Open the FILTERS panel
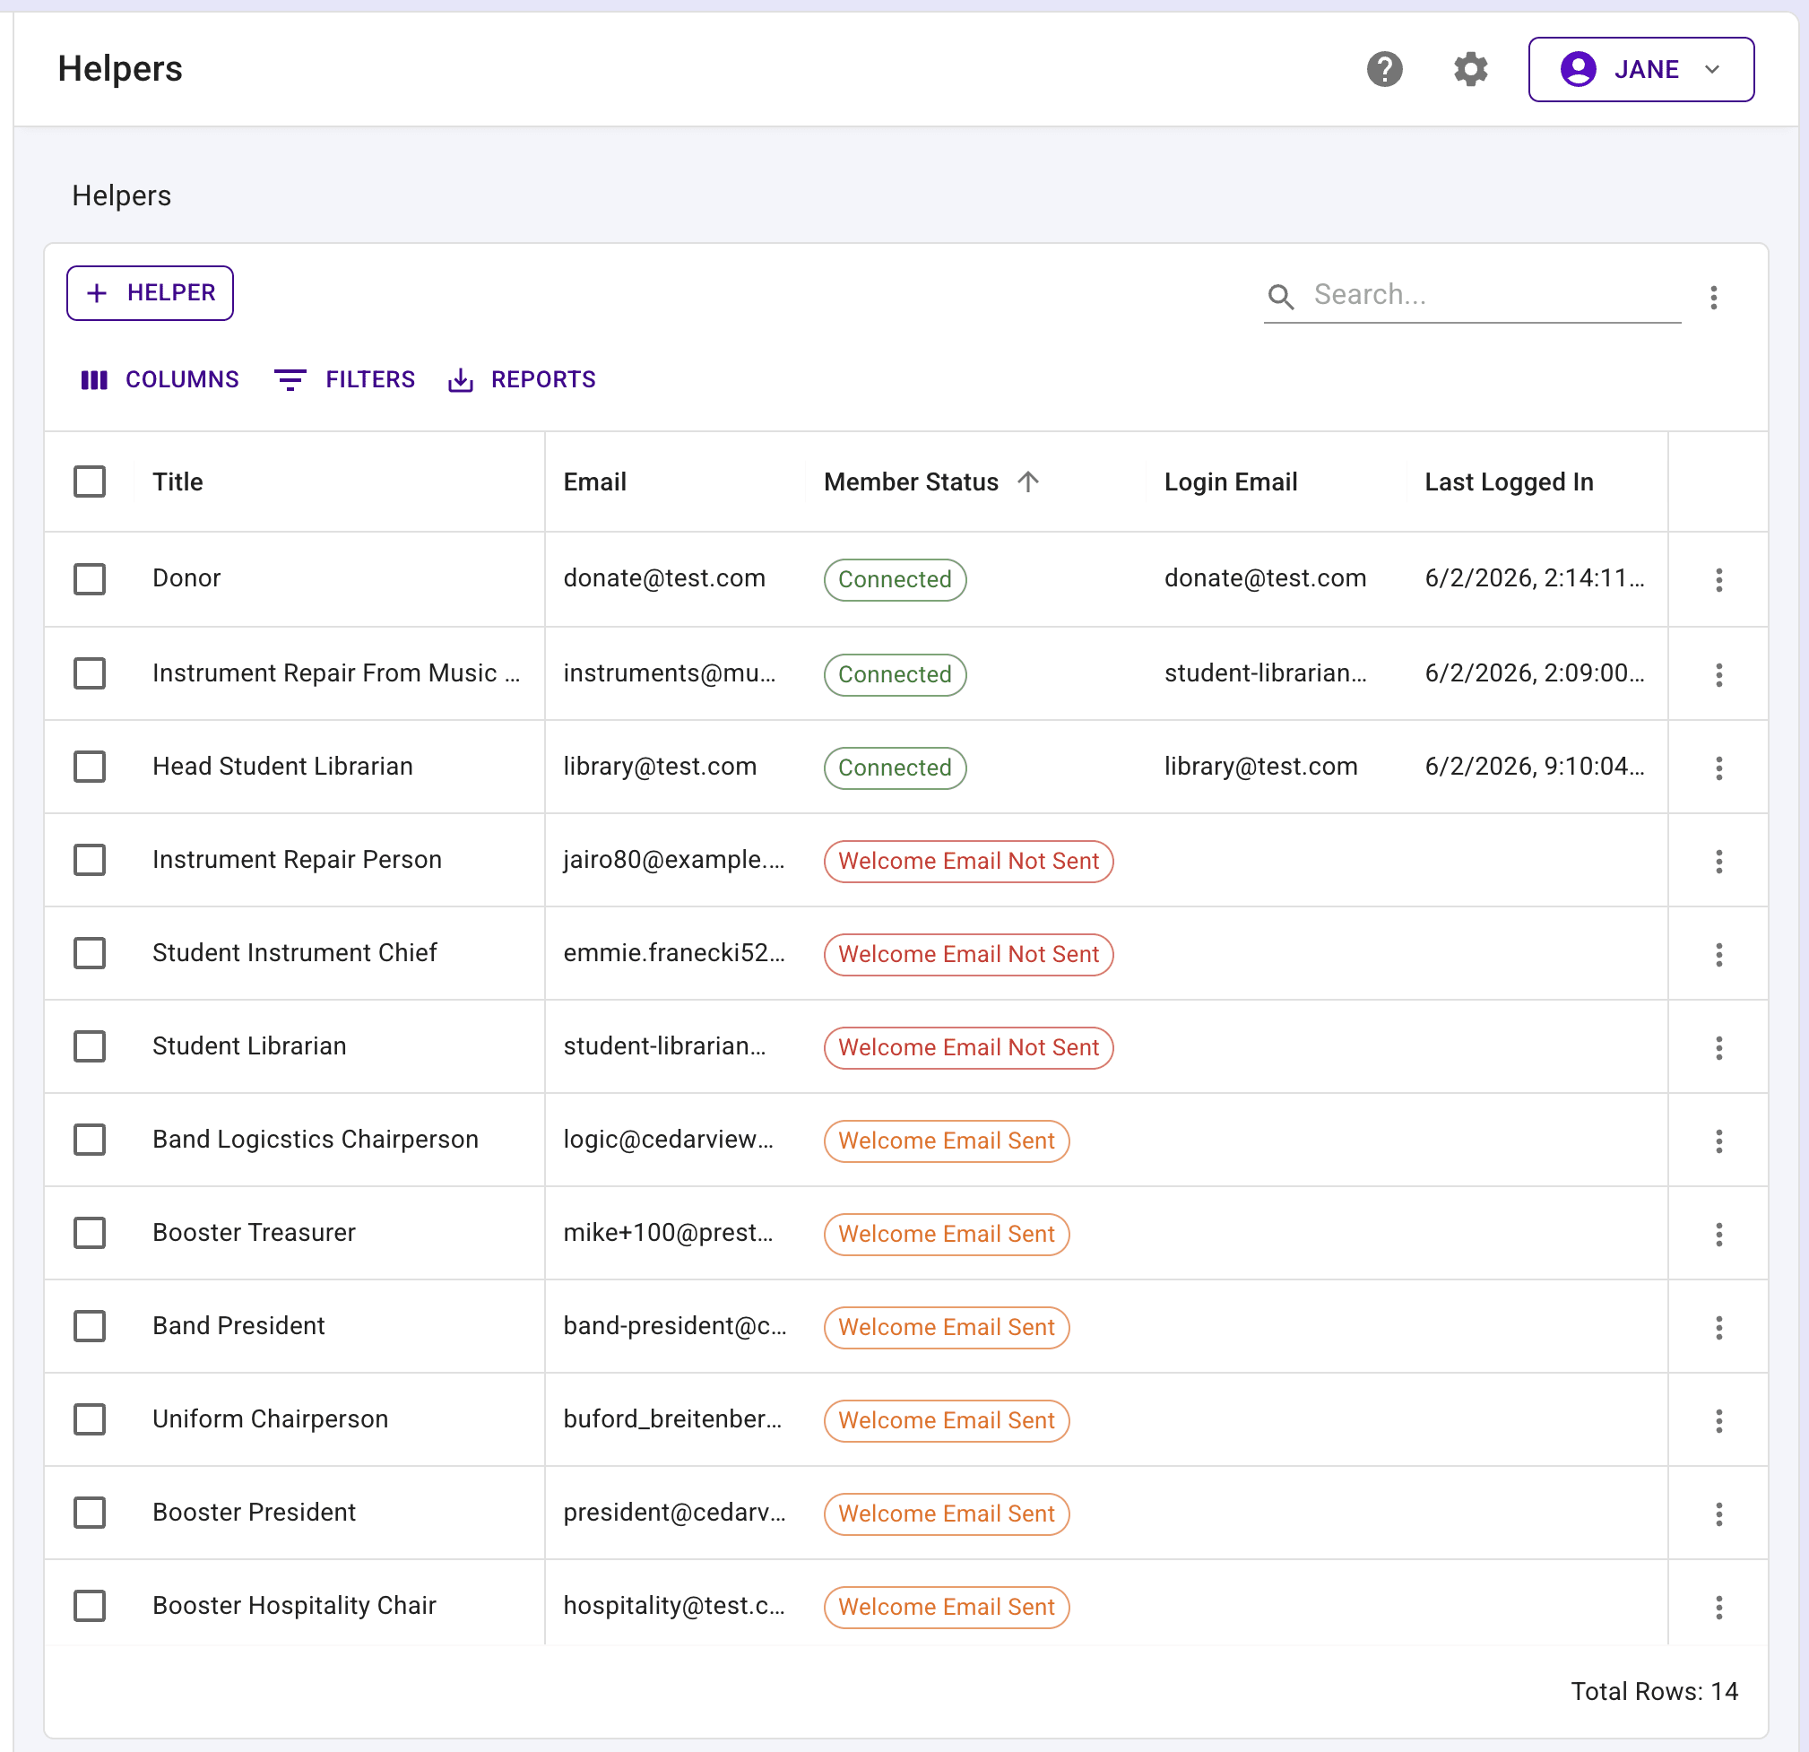The width and height of the screenshot is (1809, 1752). tap(344, 379)
